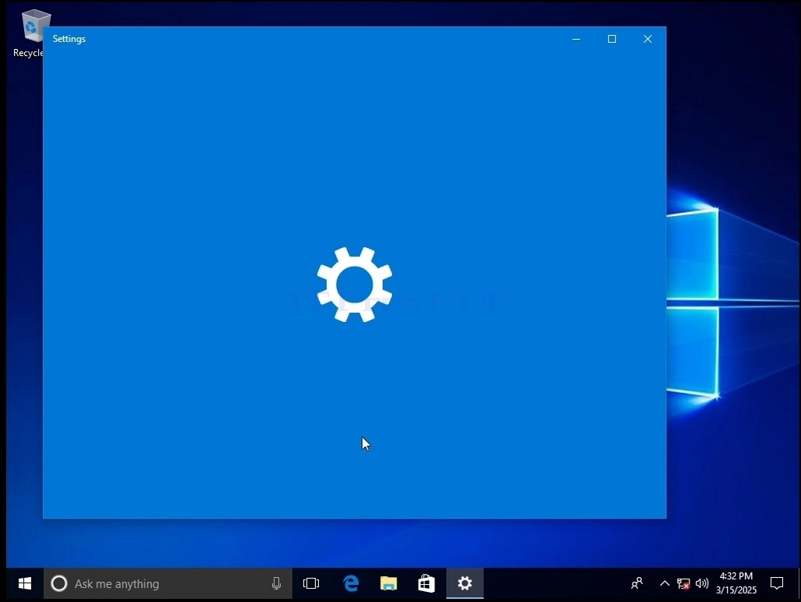Close the Settings window
Viewport: 801px width, 602px height.
pos(648,39)
